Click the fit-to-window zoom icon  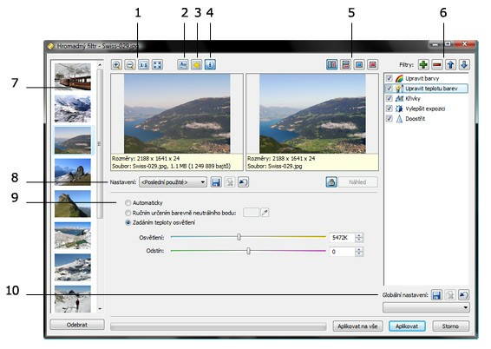point(157,65)
